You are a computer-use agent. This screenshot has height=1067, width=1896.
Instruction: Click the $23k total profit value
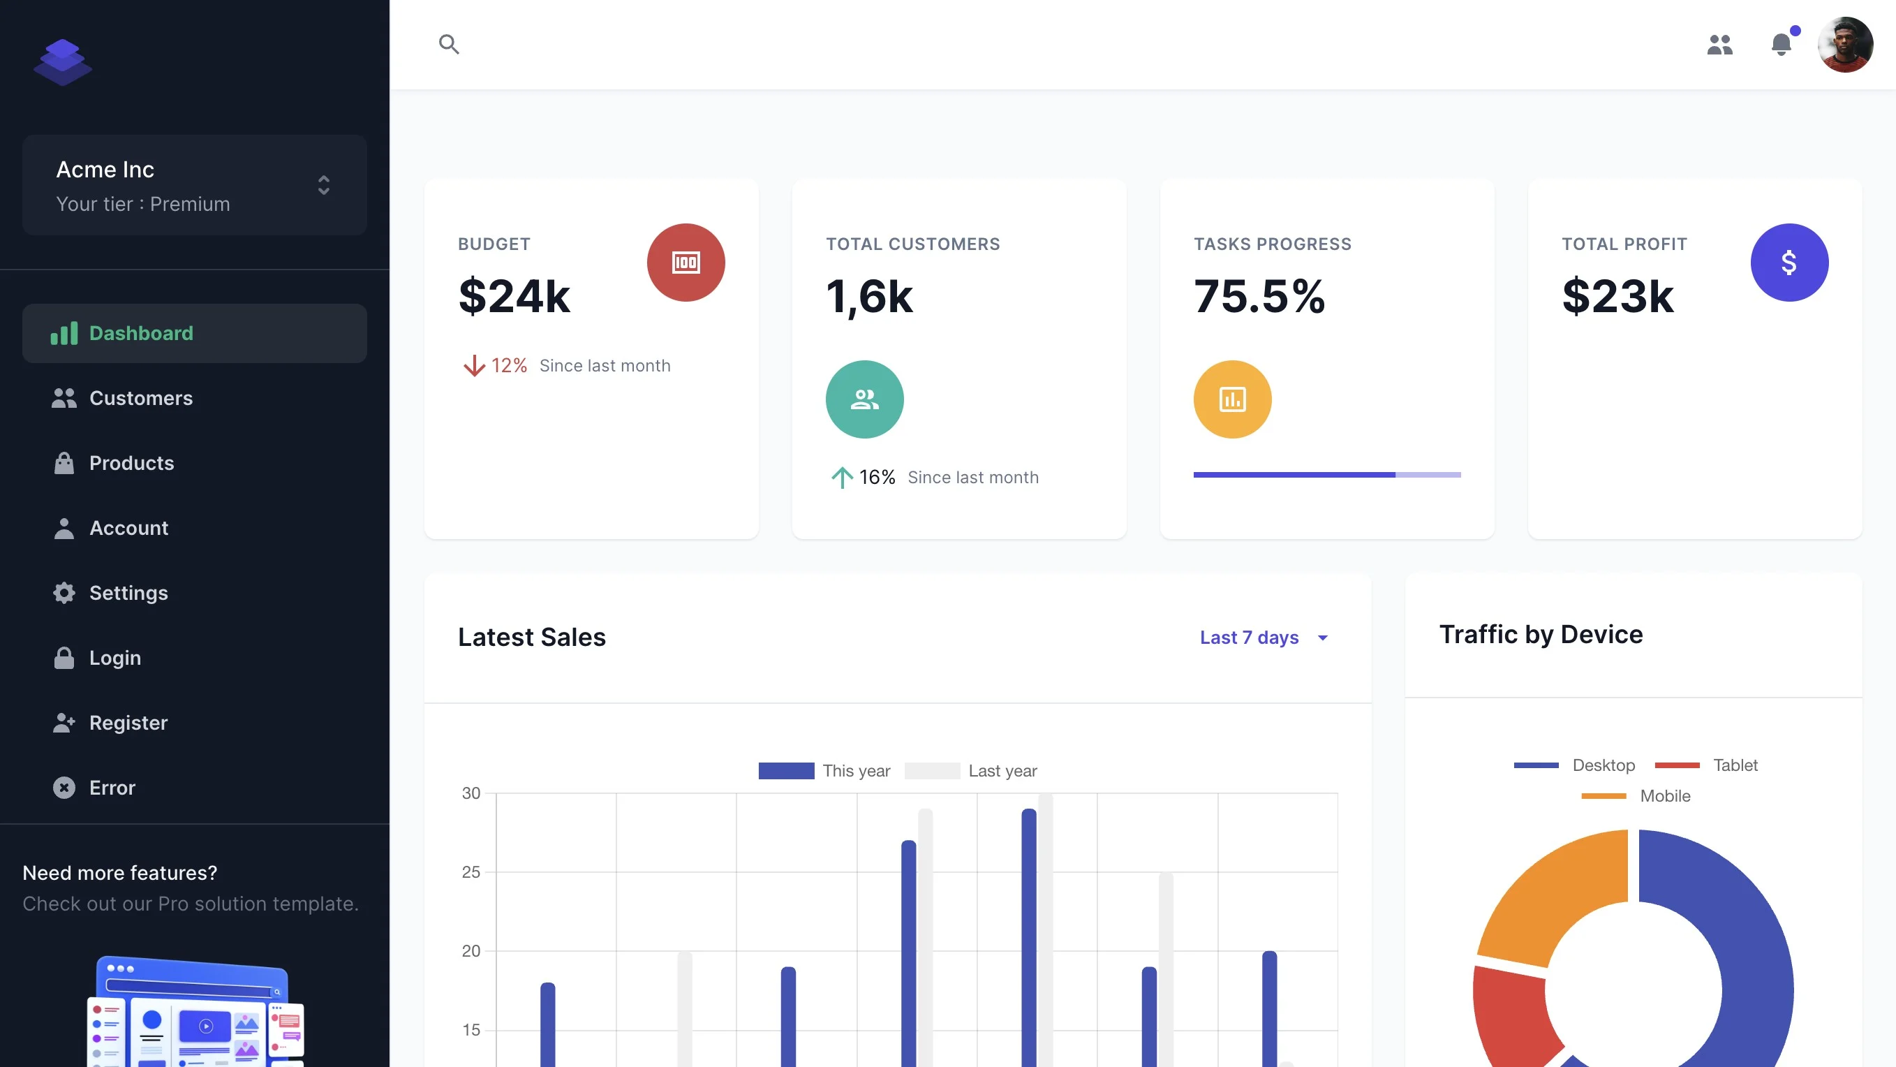[1617, 296]
